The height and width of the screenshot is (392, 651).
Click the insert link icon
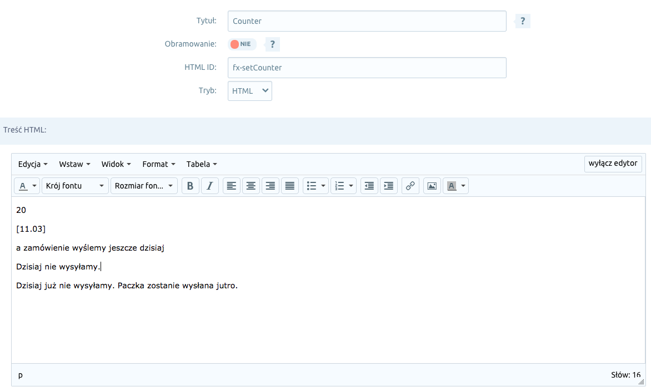(410, 186)
